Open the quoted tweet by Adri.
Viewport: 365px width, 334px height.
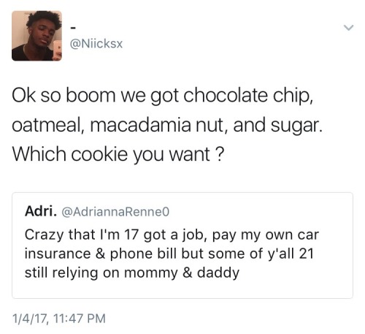click(x=182, y=246)
